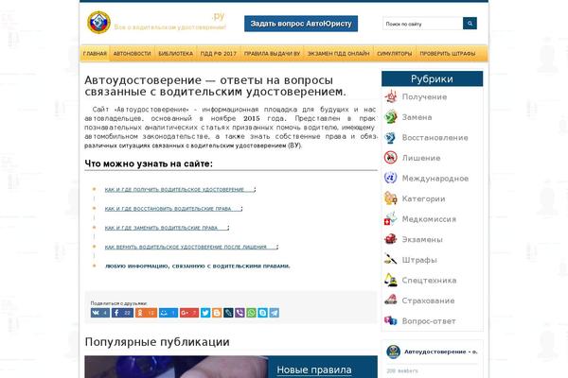Click the Спецтехника rubric icon
The width and height of the screenshot is (568, 378).
(390, 280)
